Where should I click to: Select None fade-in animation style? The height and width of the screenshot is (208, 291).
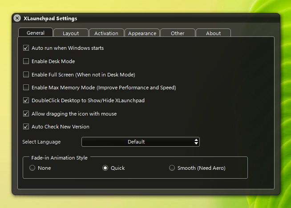(32, 168)
